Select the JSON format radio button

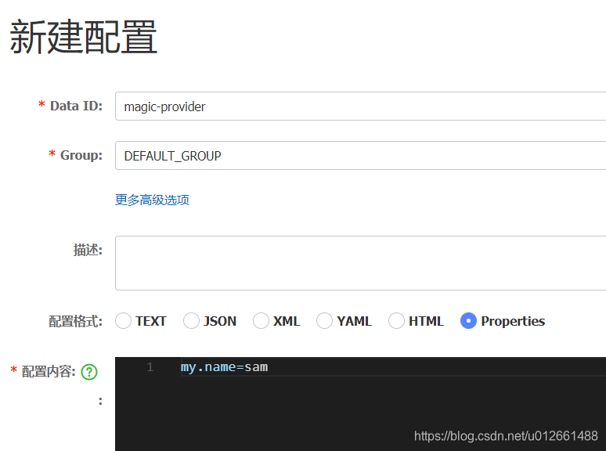191,321
